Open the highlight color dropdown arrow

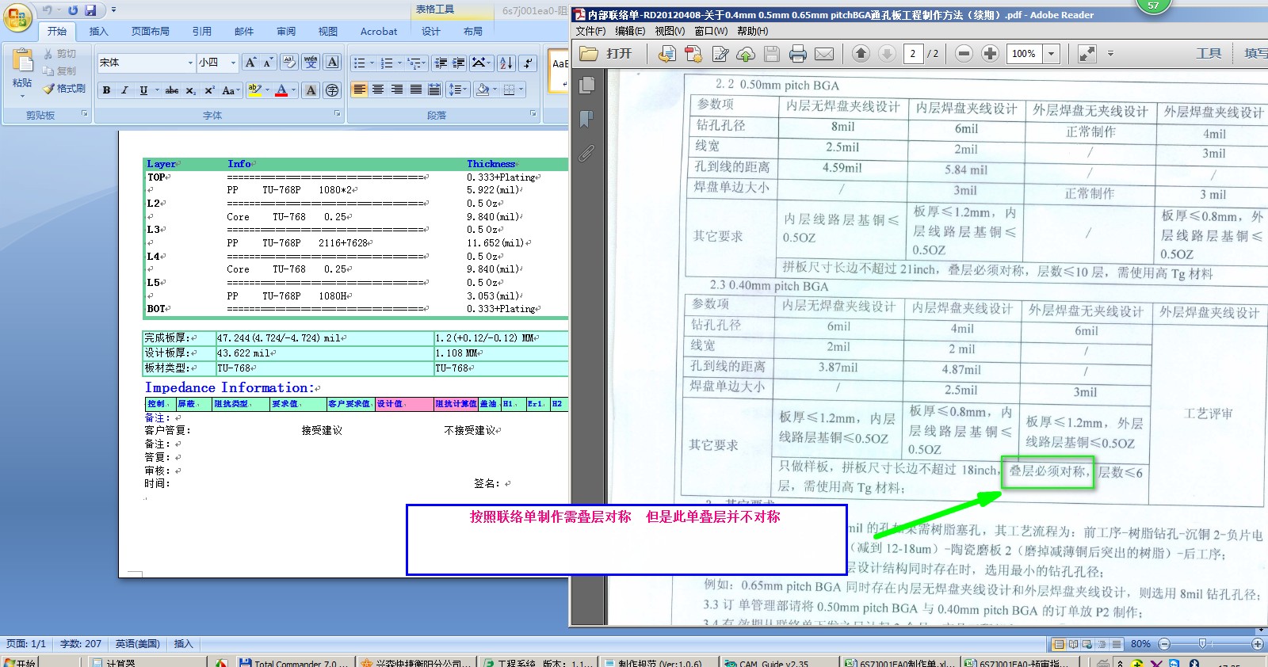click(x=266, y=90)
